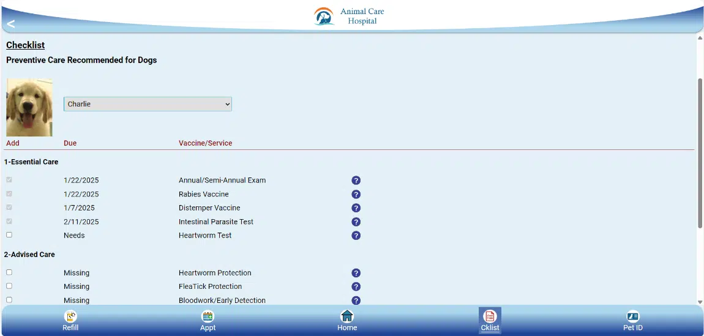Image resolution: width=704 pixels, height=336 pixels.
Task: Click the Animal Care Hospital logo
Action: (350, 17)
